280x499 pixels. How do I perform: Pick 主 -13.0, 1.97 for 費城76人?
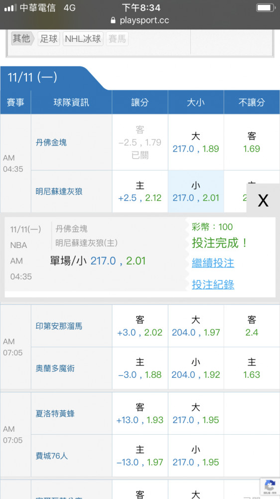click(x=140, y=456)
